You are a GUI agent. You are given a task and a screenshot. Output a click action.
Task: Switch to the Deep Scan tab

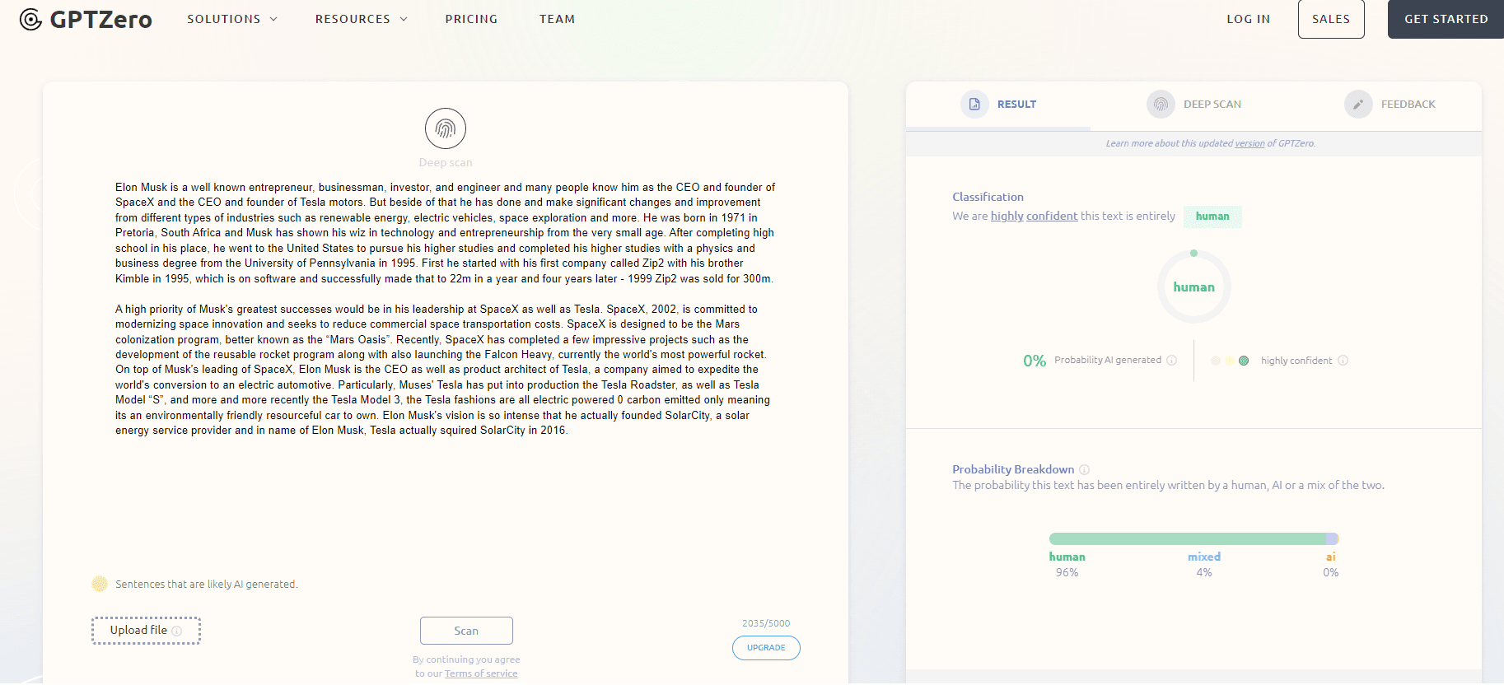point(1212,105)
